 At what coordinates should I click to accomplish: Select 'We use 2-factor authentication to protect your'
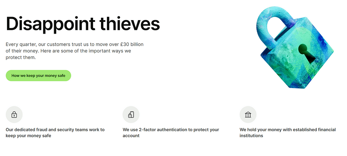click(x=171, y=130)
